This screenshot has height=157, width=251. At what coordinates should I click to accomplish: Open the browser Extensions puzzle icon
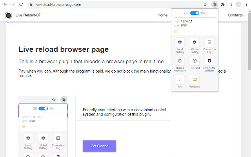(x=223, y=4)
